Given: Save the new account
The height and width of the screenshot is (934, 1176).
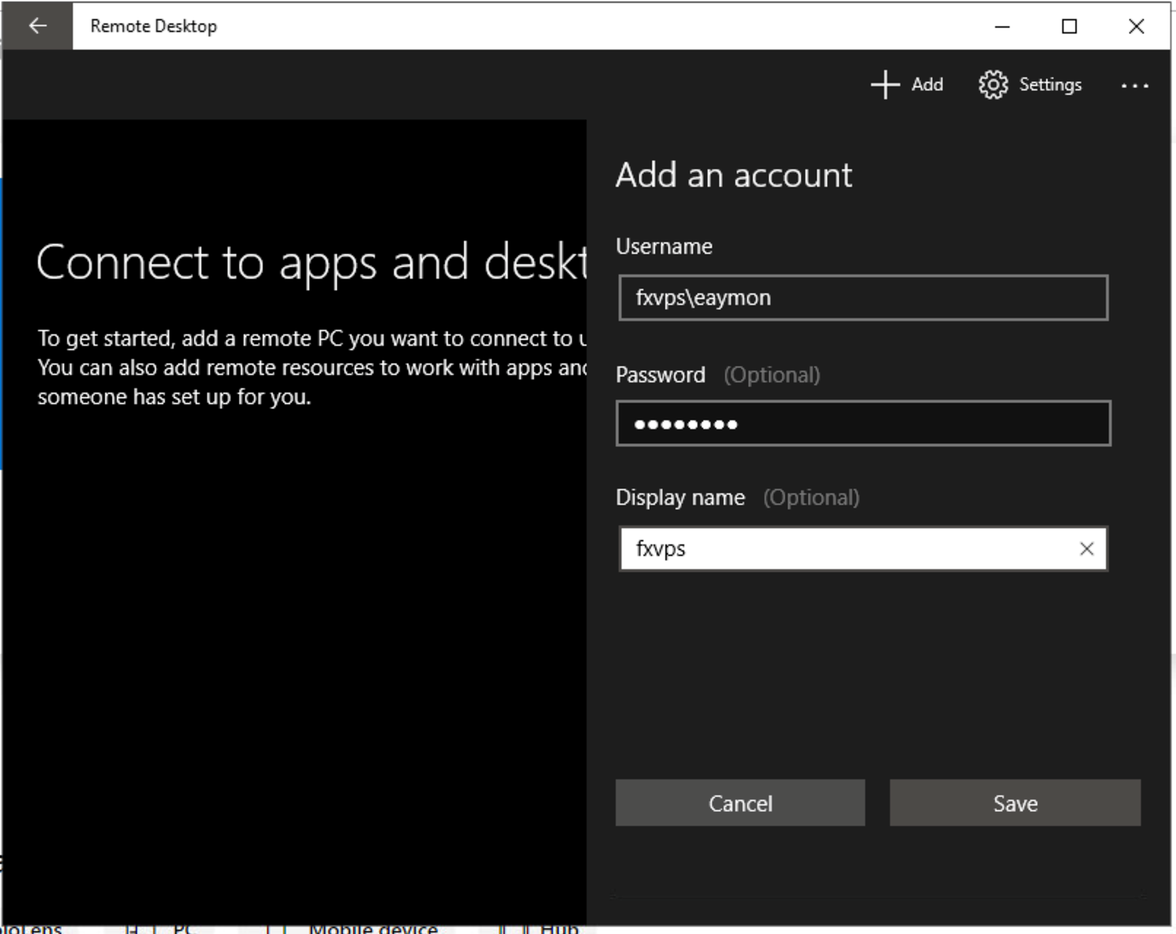Looking at the screenshot, I should 1015,803.
